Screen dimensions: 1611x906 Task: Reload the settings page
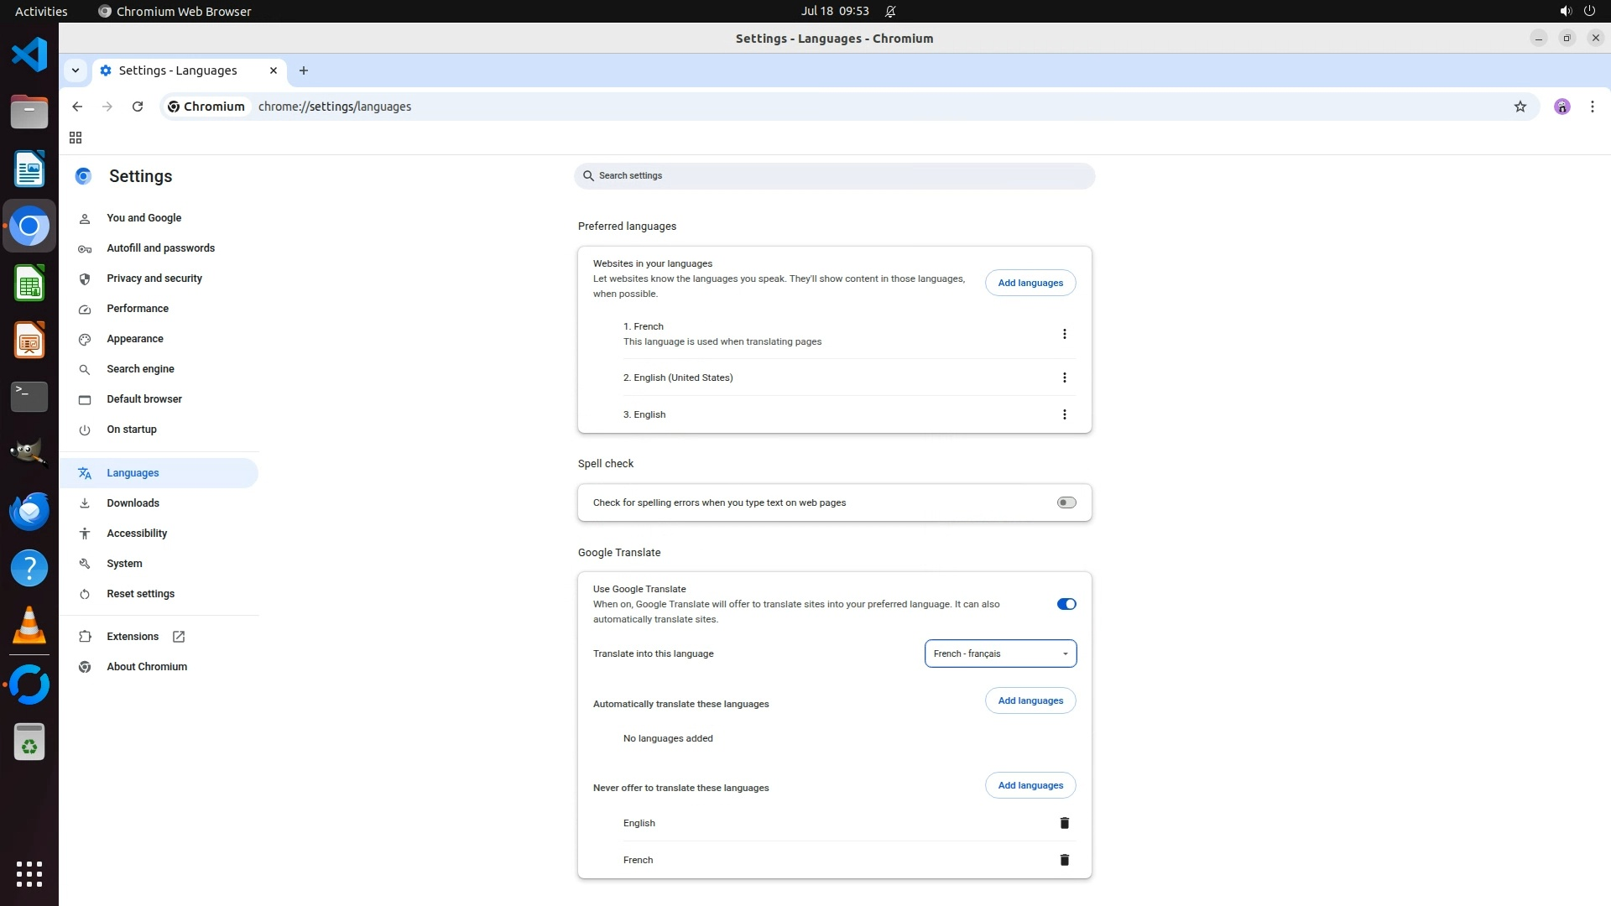pos(138,107)
